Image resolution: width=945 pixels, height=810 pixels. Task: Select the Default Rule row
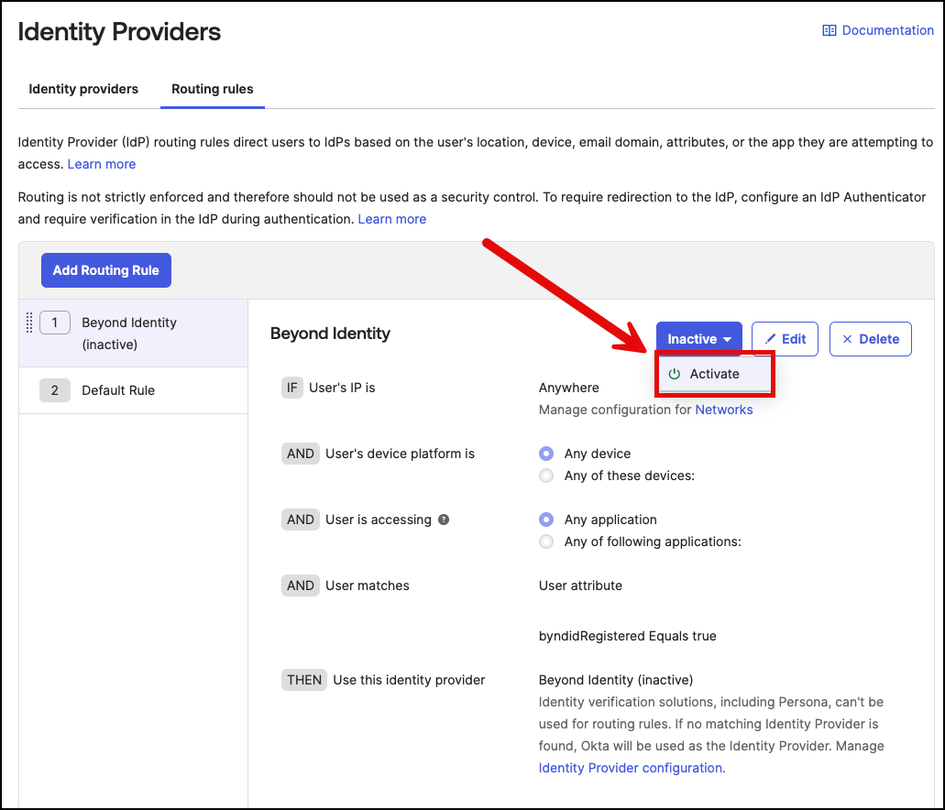(x=133, y=390)
